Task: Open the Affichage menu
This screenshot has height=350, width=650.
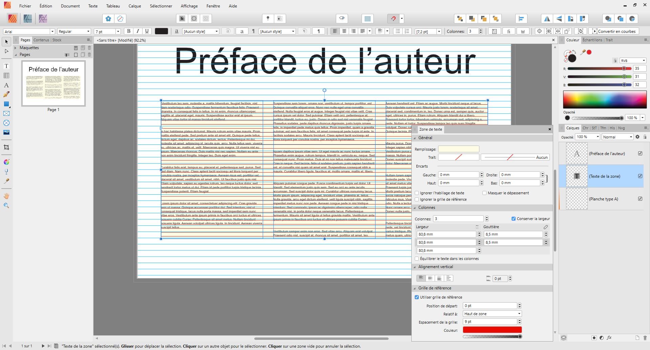Action: point(189,6)
